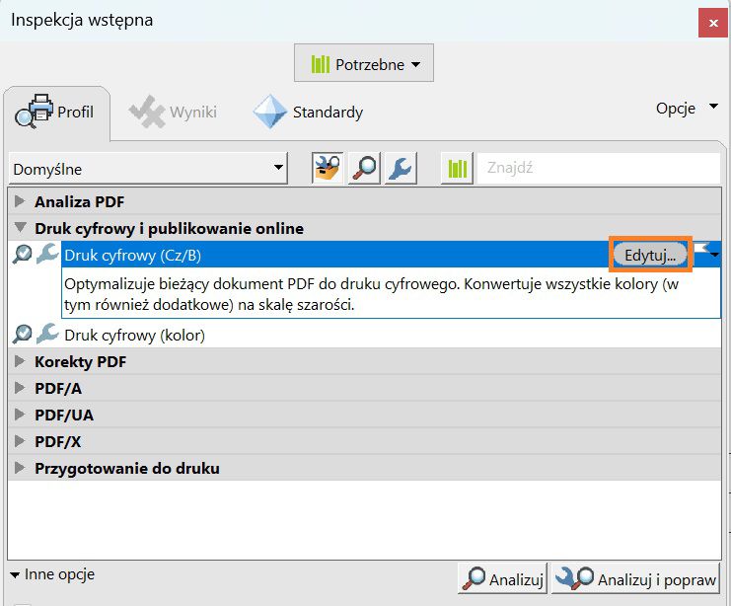Expand the PDF/X group

point(20,441)
